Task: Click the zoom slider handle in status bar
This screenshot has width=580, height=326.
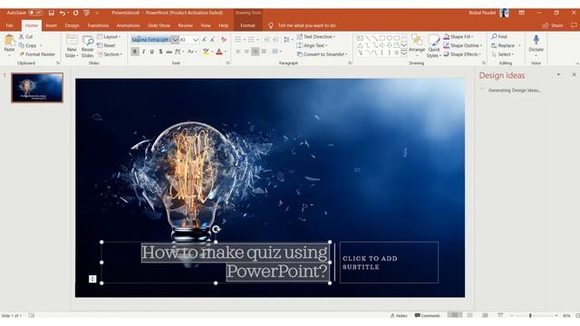Action: [x=530, y=316]
